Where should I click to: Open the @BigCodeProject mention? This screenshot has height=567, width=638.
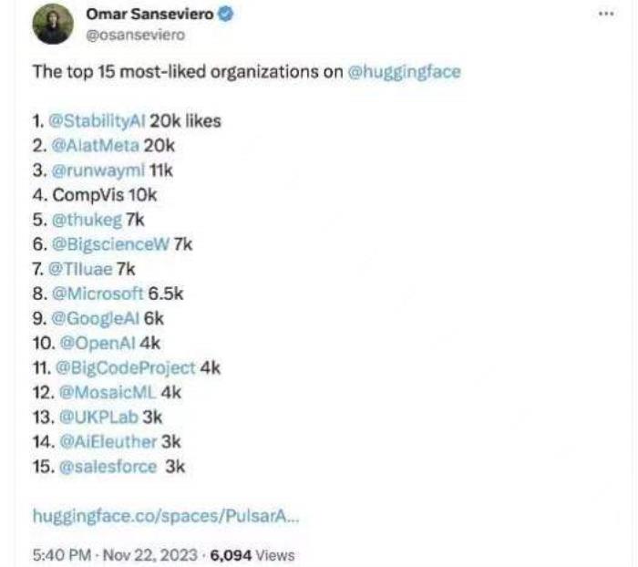point(126,368)
